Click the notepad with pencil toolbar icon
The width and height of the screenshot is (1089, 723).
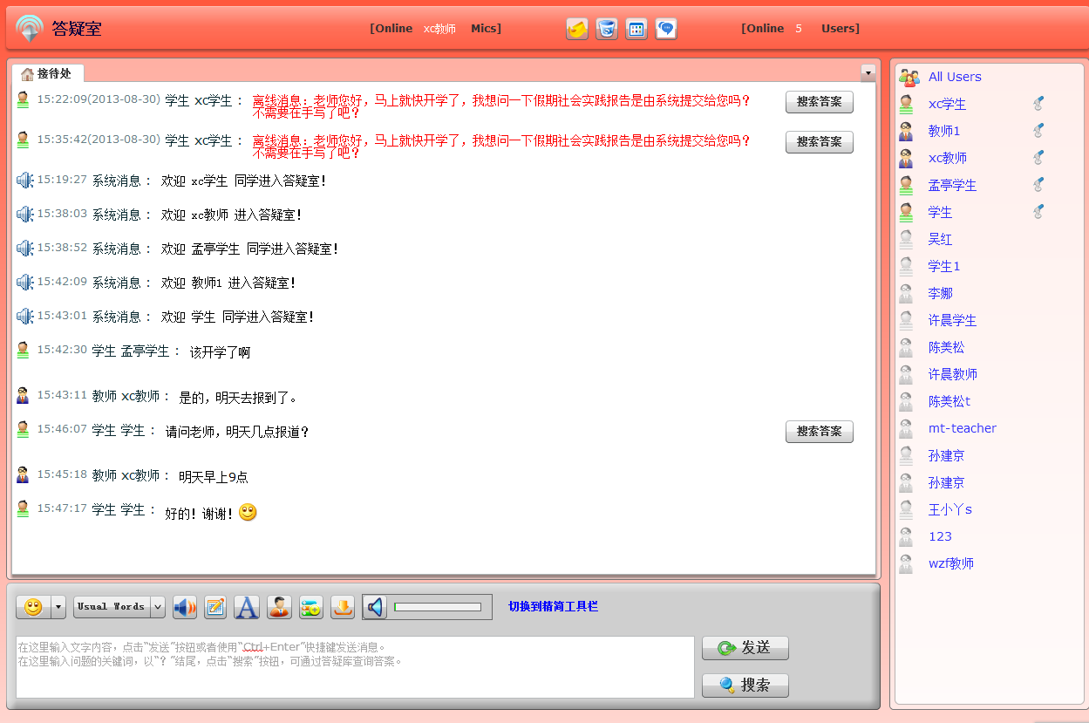coord(215,607)
